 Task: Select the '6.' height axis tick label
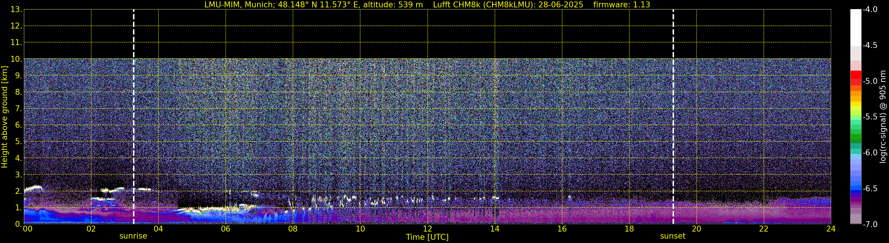click(18, 125)
